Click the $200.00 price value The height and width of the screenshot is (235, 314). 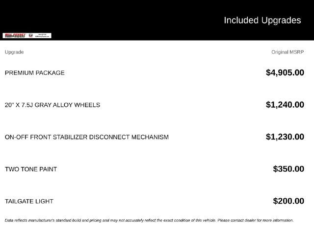(x=288, y=201)
